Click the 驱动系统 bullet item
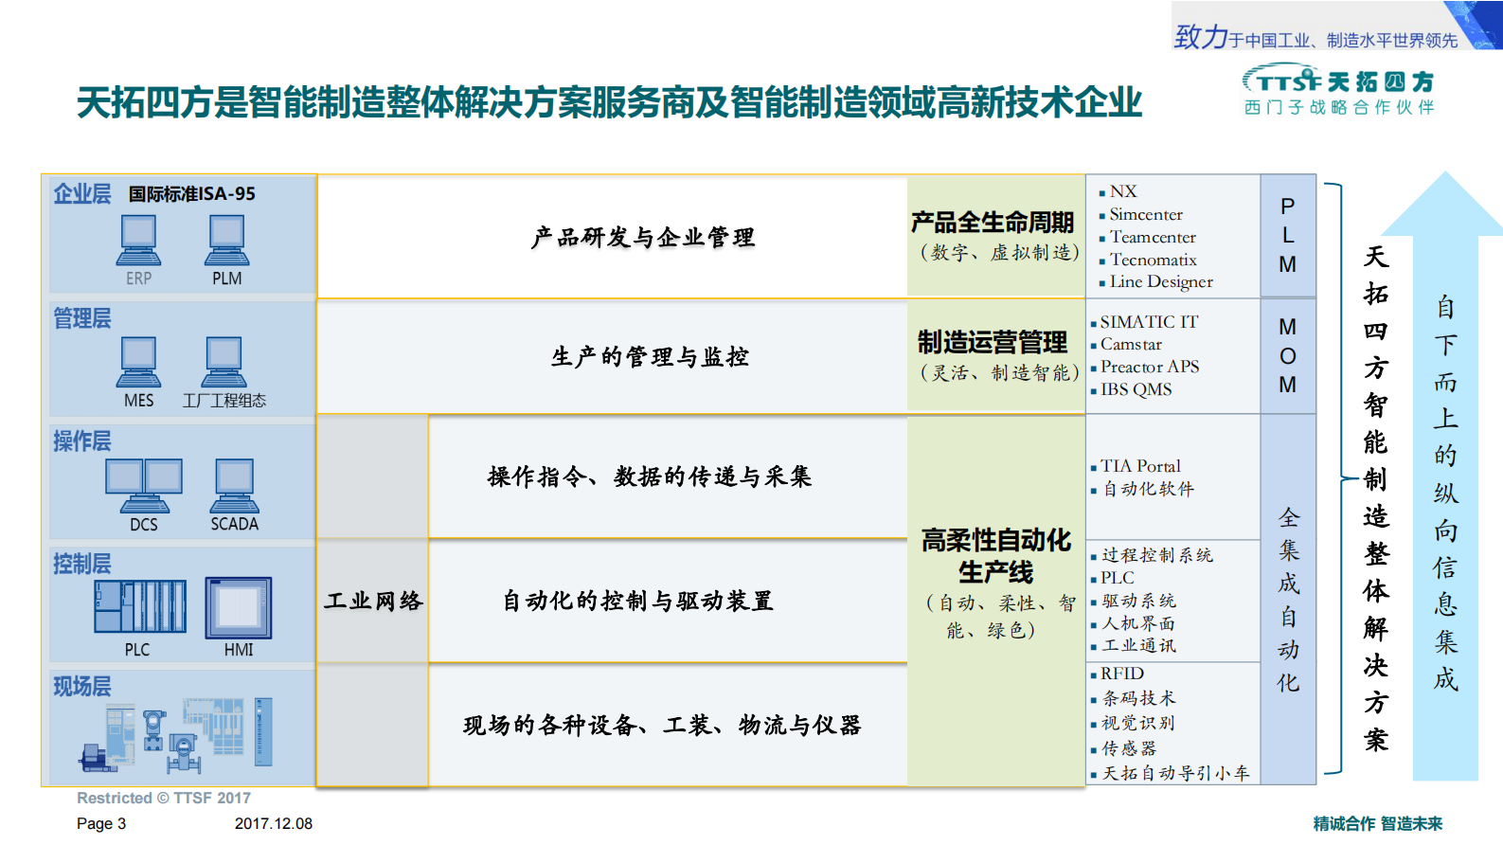Image resolution: width=1503 pixels, height=845 pixels. pos(1133,601)
